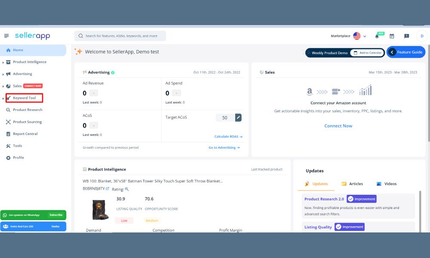The image size is (430, 258).
Task: Expand the Product Intelligence submenu arrow
Action: [x=3, y=62]
